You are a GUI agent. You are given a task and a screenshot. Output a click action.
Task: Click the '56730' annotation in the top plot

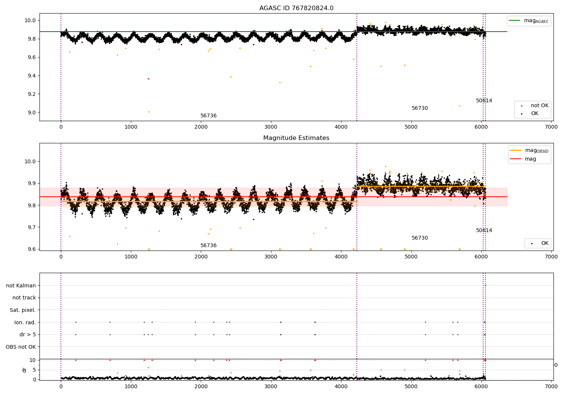tap(420, 108)
